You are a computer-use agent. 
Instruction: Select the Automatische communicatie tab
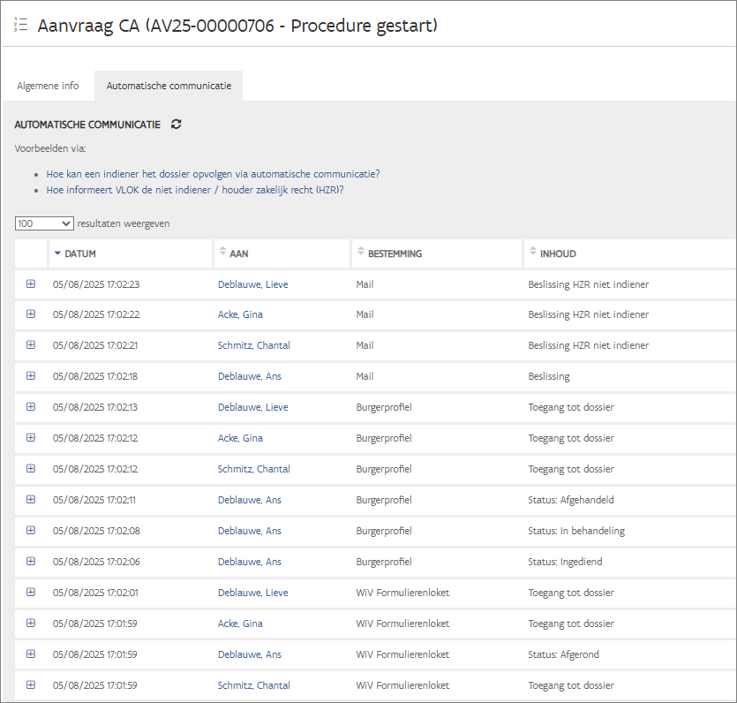coord(169,86)
